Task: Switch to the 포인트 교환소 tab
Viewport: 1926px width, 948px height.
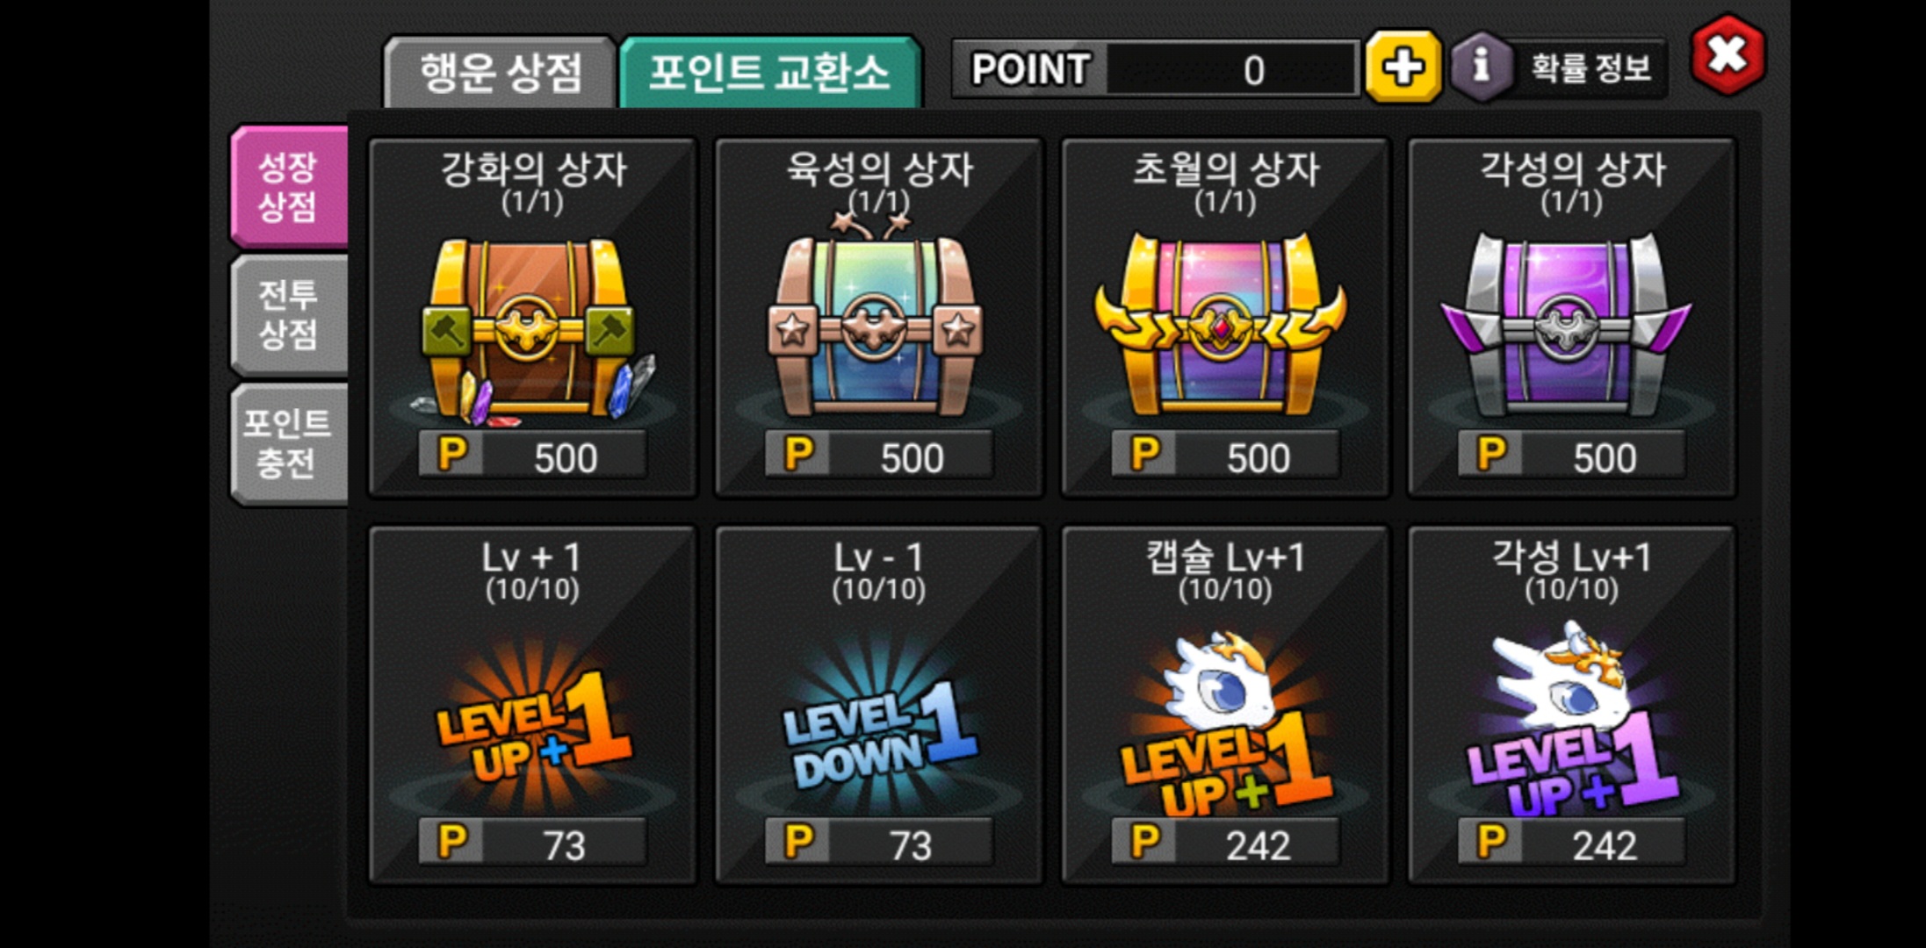Action: 769,72
